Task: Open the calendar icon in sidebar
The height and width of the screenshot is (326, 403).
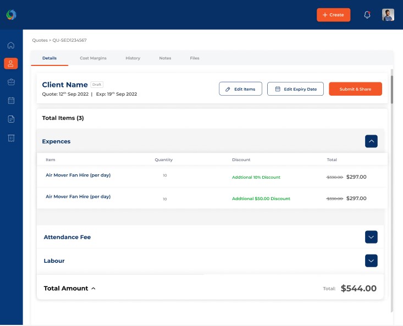Action: coord(11,101)
